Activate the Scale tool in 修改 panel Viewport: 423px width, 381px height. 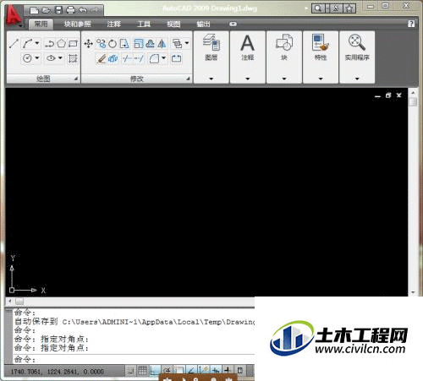click(x=139, y=44)
